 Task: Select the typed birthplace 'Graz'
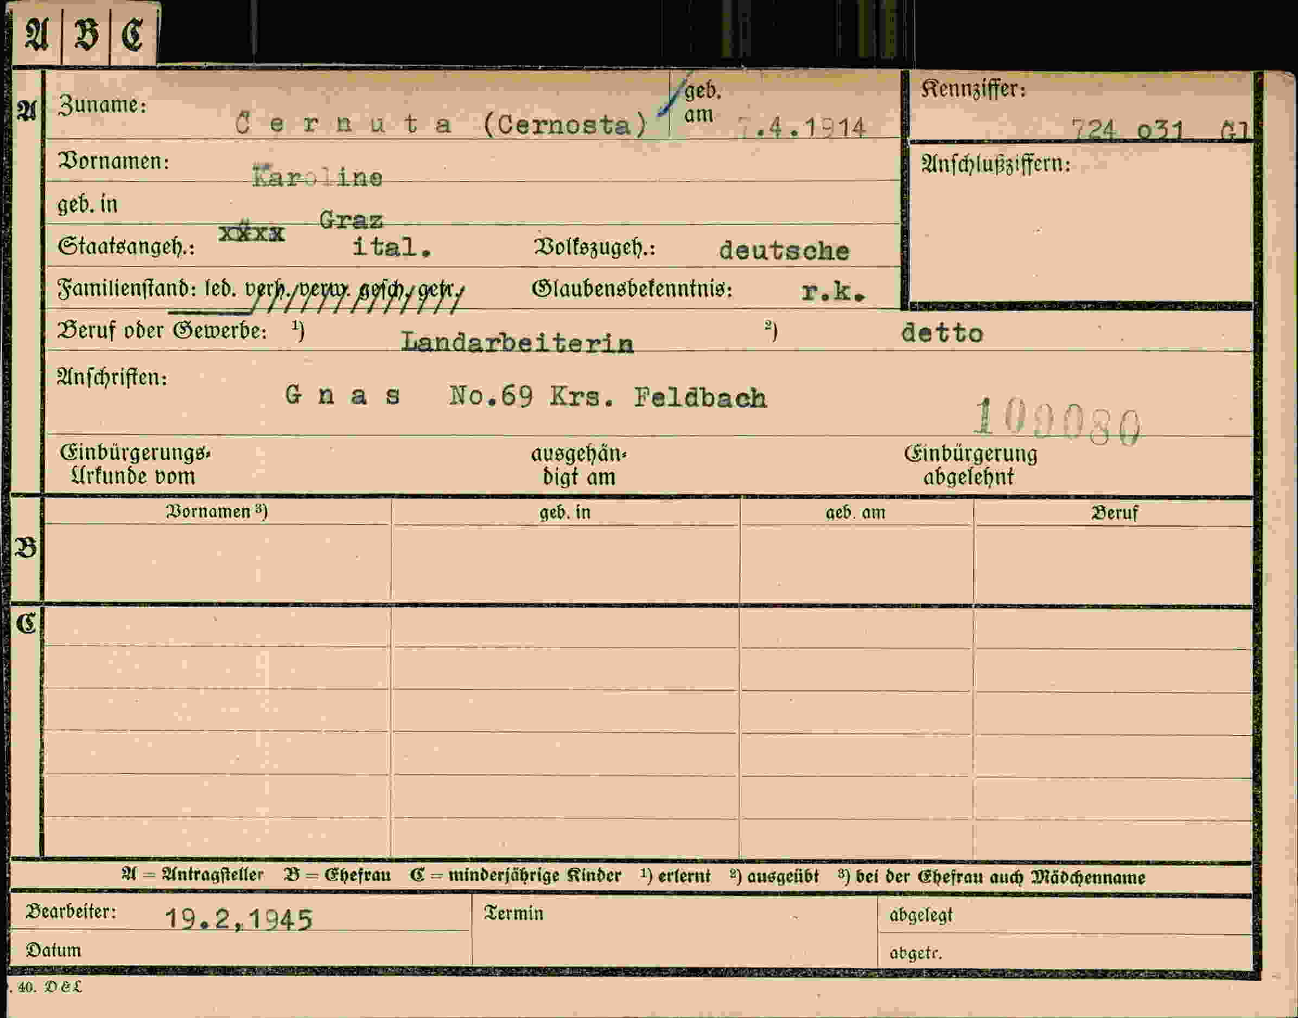click(x=351, y=220)
